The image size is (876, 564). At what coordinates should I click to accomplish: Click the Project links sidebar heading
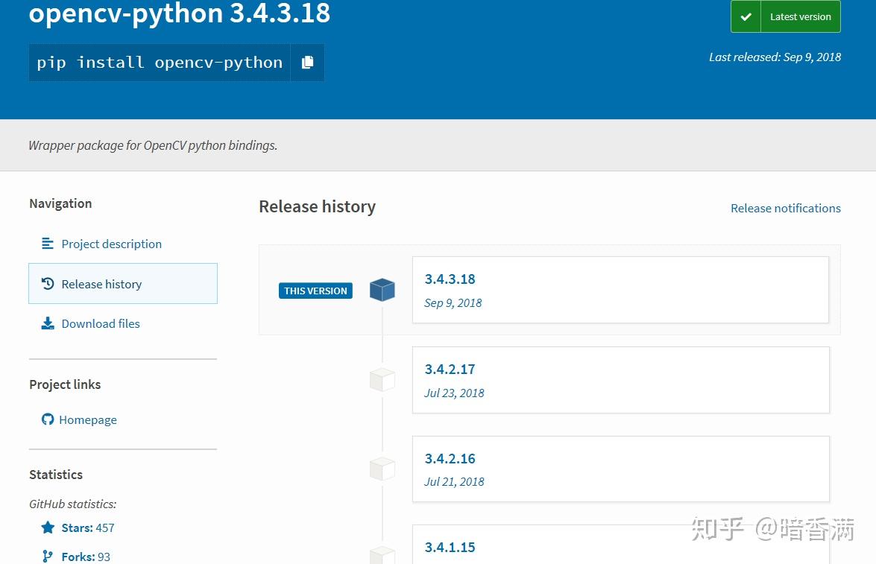pyautogui.click(x=65, y=384)
